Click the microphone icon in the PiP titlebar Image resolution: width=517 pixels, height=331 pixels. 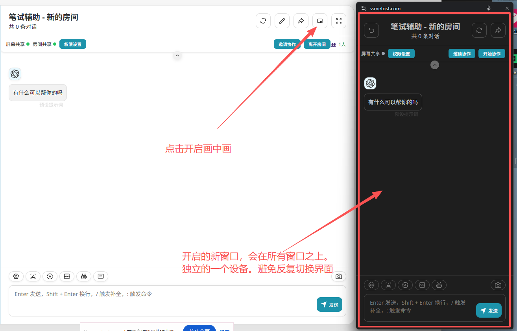click(489, 8)
